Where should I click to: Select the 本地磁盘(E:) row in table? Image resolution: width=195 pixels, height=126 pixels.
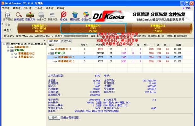pos(115,61)
